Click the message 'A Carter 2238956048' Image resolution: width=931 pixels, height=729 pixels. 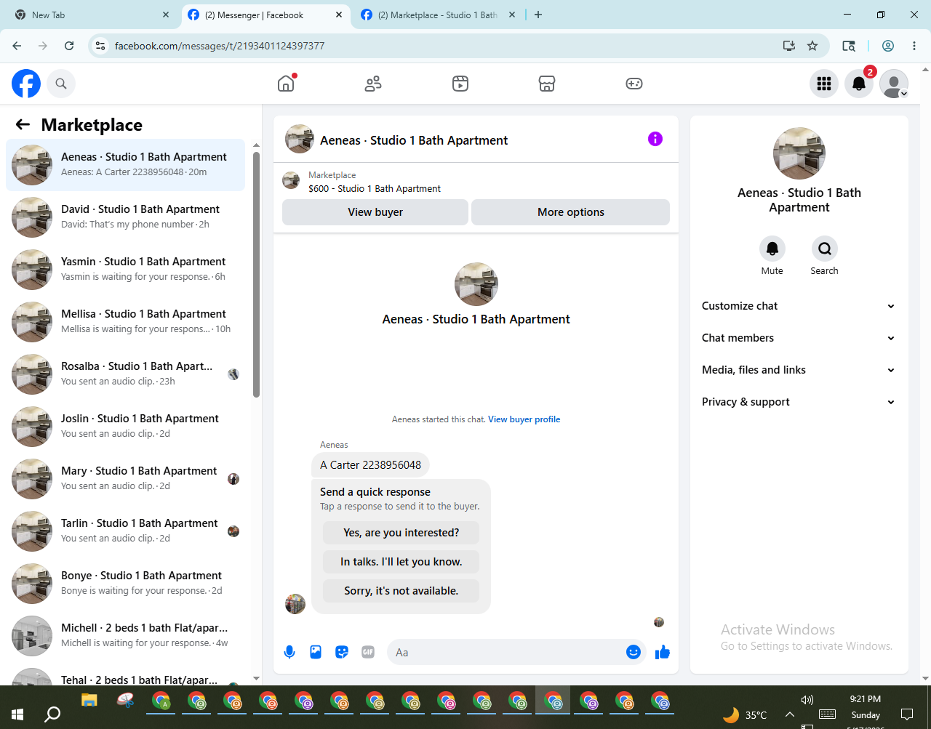tap(370, 465)
